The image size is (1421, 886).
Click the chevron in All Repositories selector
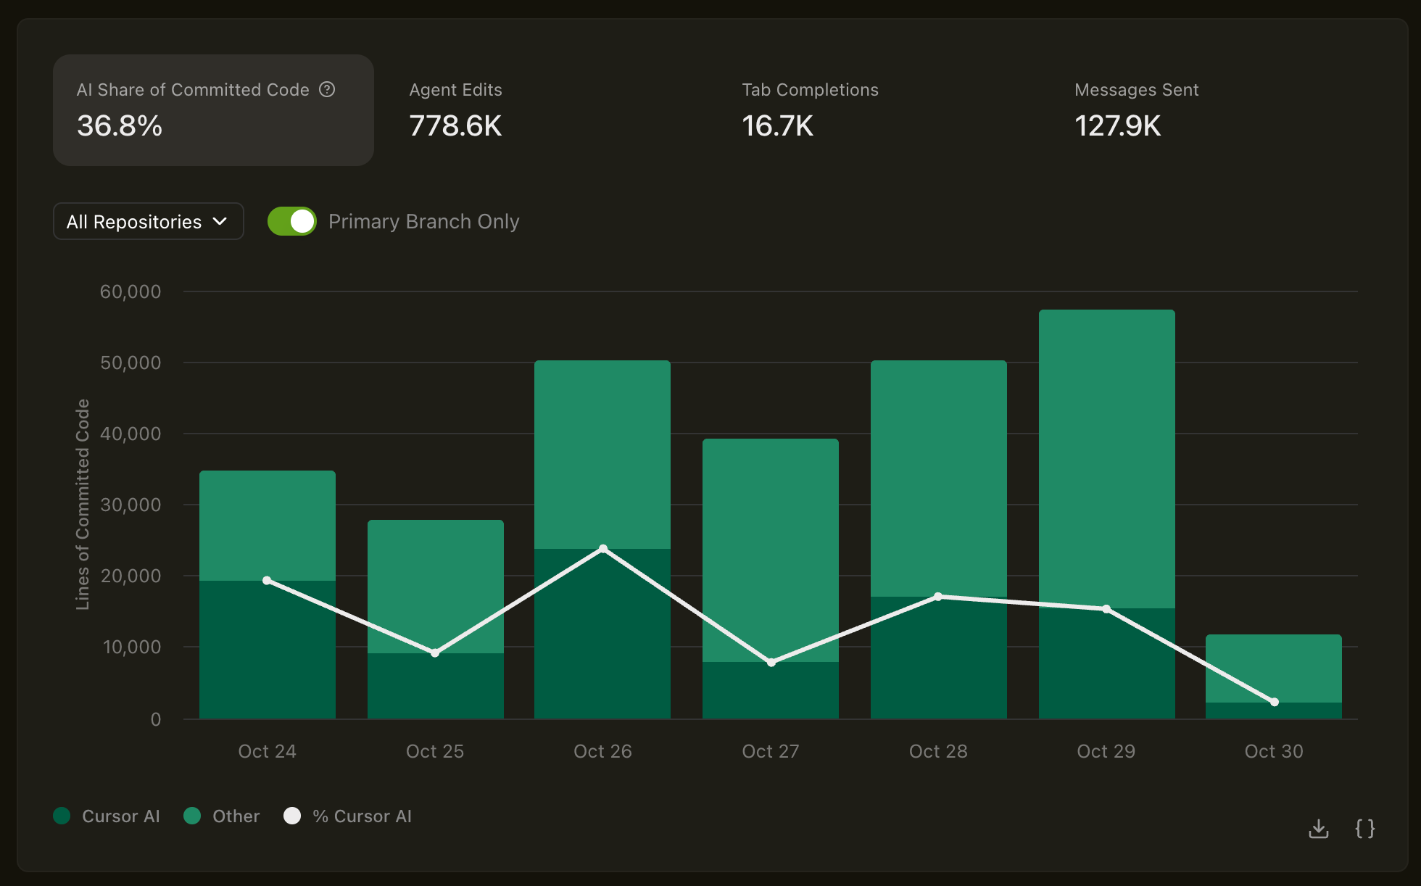point(220,221)
